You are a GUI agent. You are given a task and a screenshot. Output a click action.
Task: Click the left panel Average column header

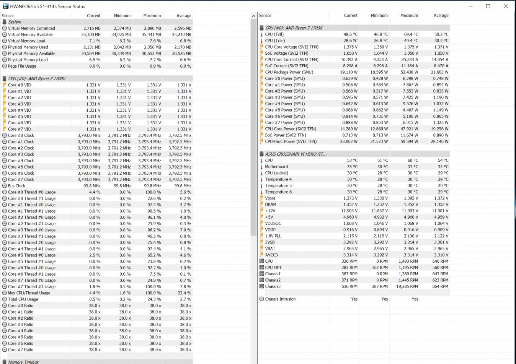(177, 16)
